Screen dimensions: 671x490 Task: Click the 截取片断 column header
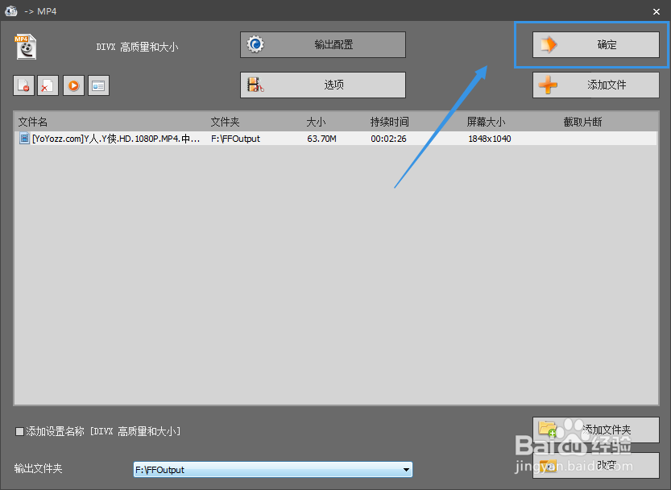(582, 122)
